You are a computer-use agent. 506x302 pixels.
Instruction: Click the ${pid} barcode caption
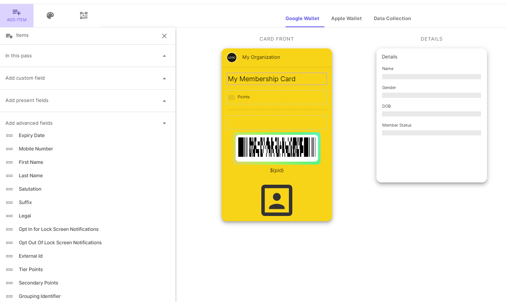[277, 171]
